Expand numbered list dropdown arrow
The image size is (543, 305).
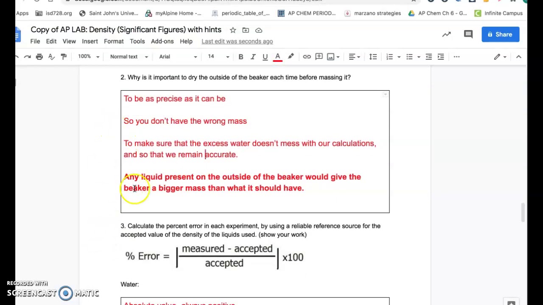coord(399,57)
